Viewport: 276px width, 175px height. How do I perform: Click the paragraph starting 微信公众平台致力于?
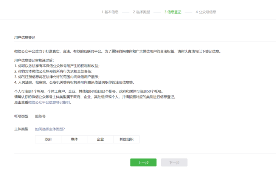[118, 51]
